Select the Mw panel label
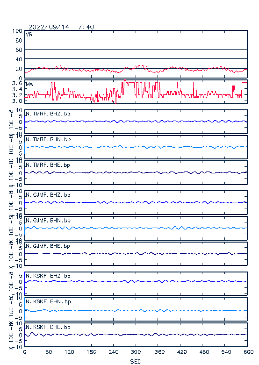 coord(29,84)
